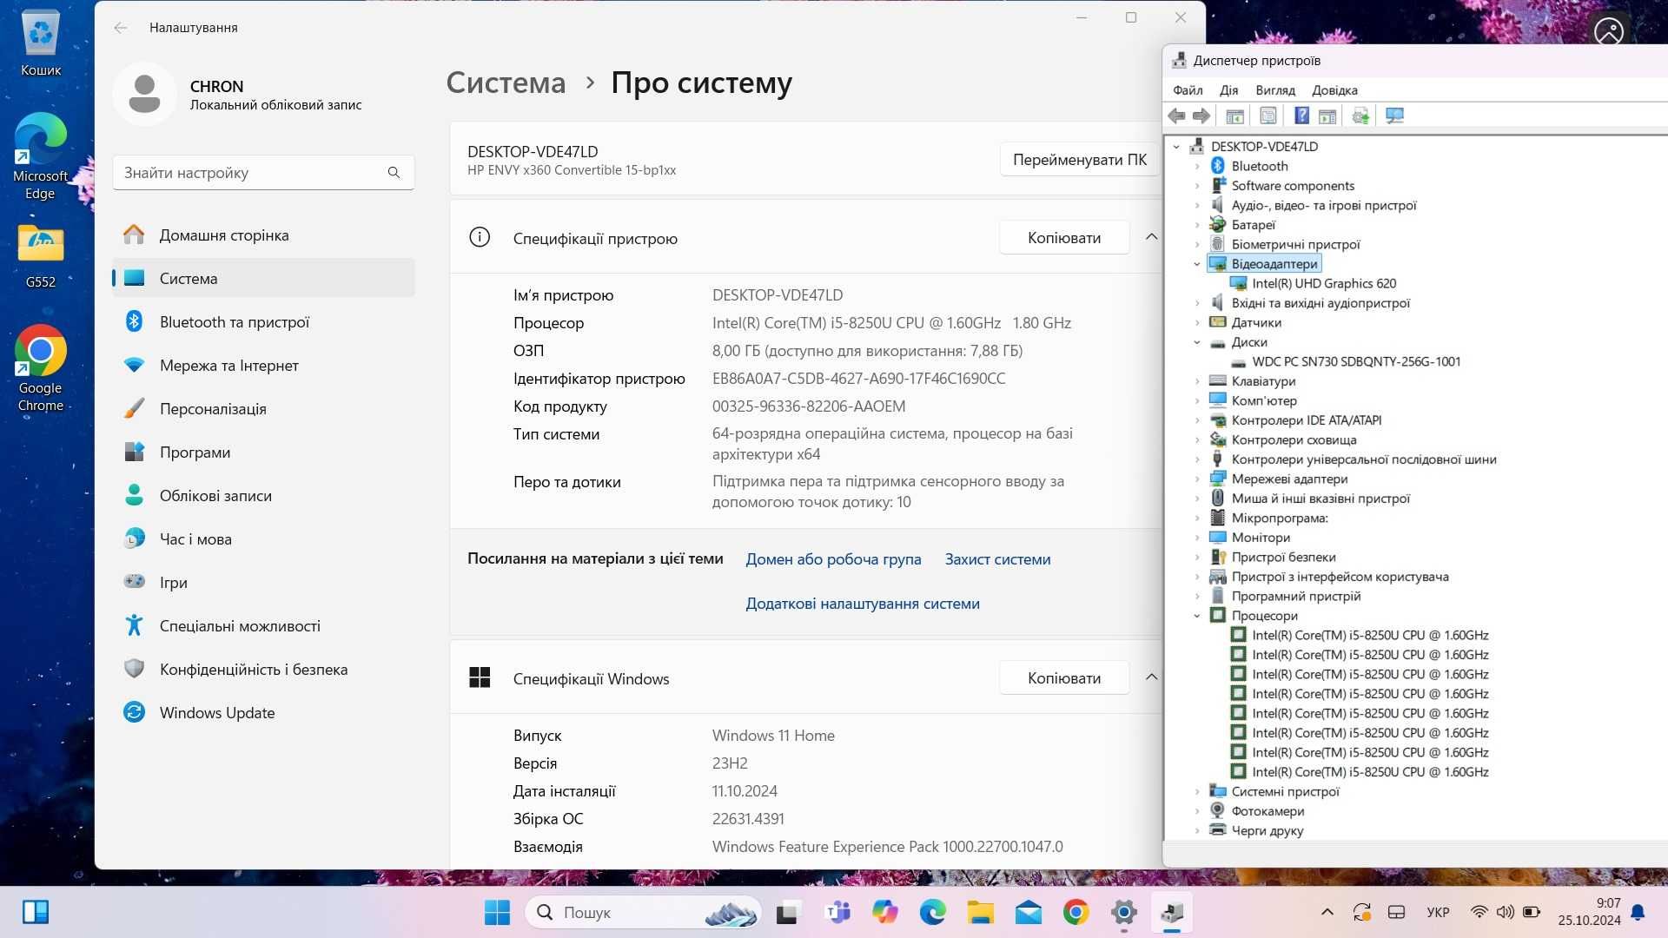Open Додаткові налаштування системи link
This screenshot has width=1668, height=938.
click(x=863, y=604)
